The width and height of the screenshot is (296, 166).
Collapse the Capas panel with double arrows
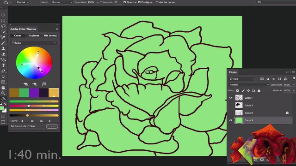[287, 72]
